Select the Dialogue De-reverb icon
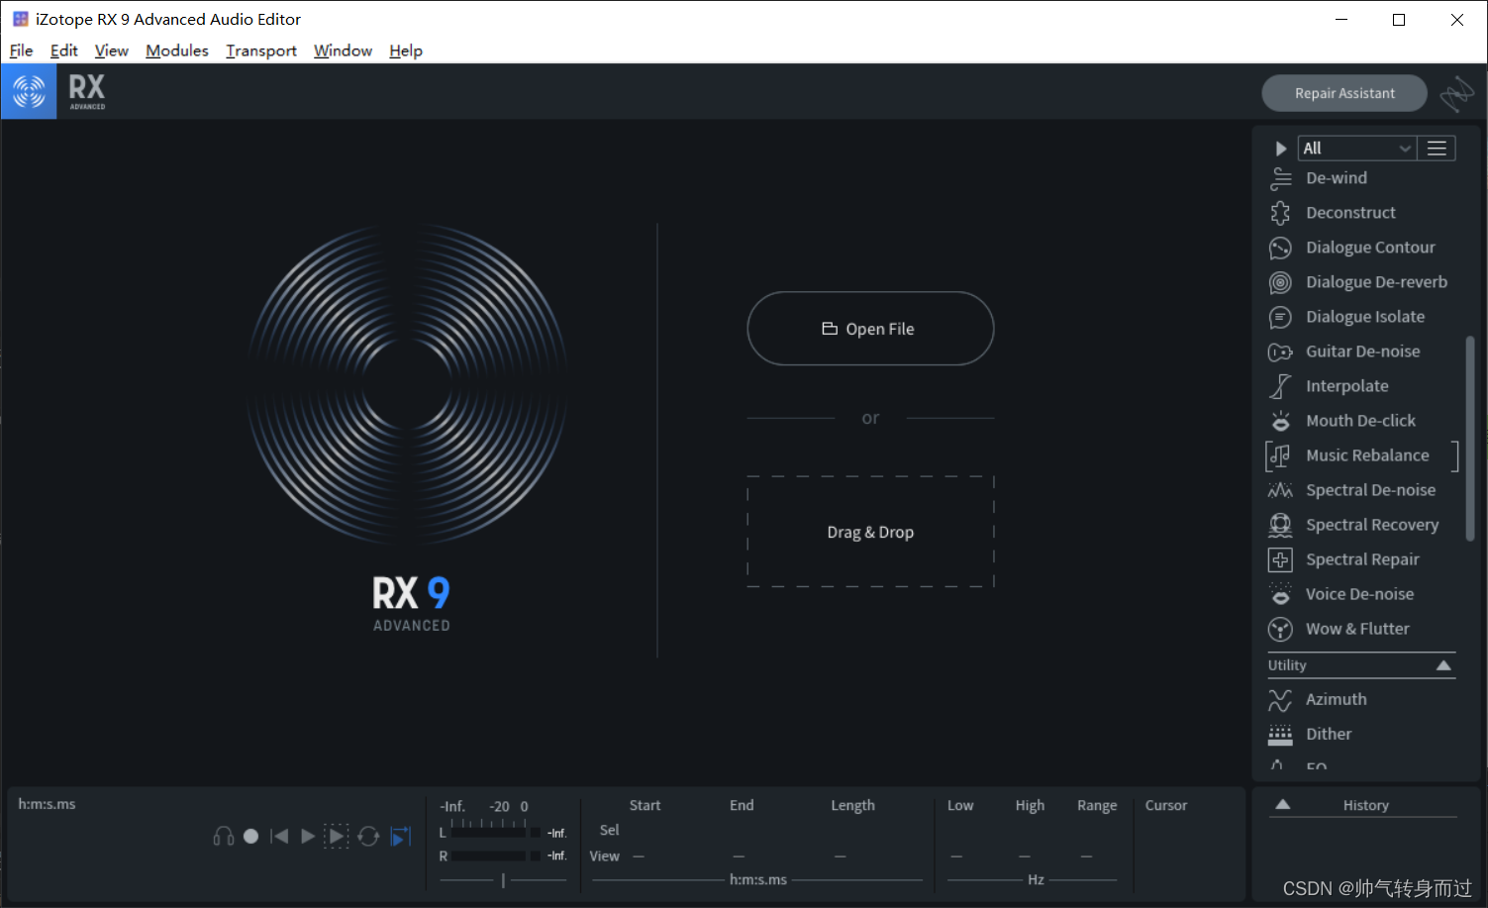Screen dimensions: 1488x908 click(1280, 282)
